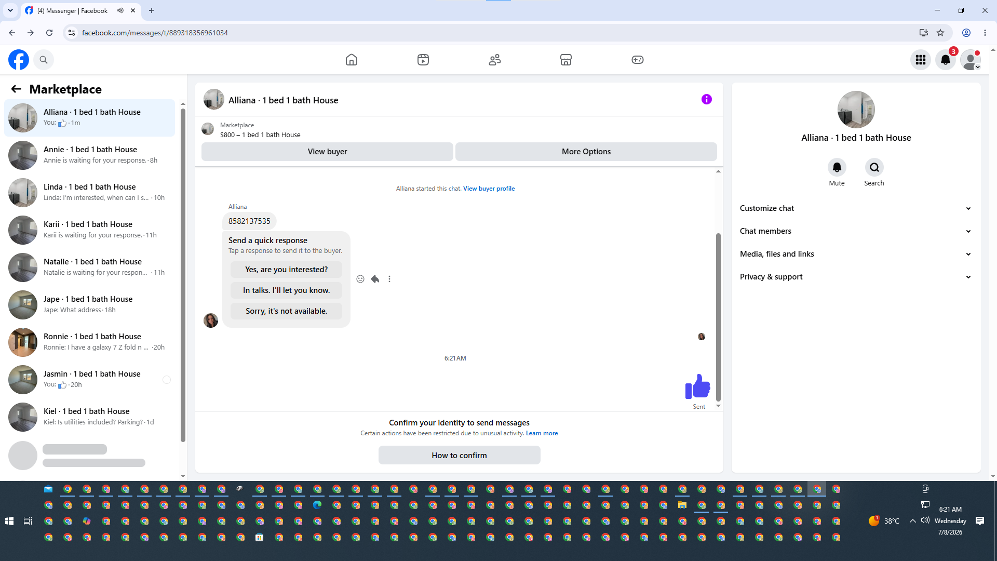This screenshot has width=997, height=561.
Task: Open a new browser tab
Action: pos(152,10)
